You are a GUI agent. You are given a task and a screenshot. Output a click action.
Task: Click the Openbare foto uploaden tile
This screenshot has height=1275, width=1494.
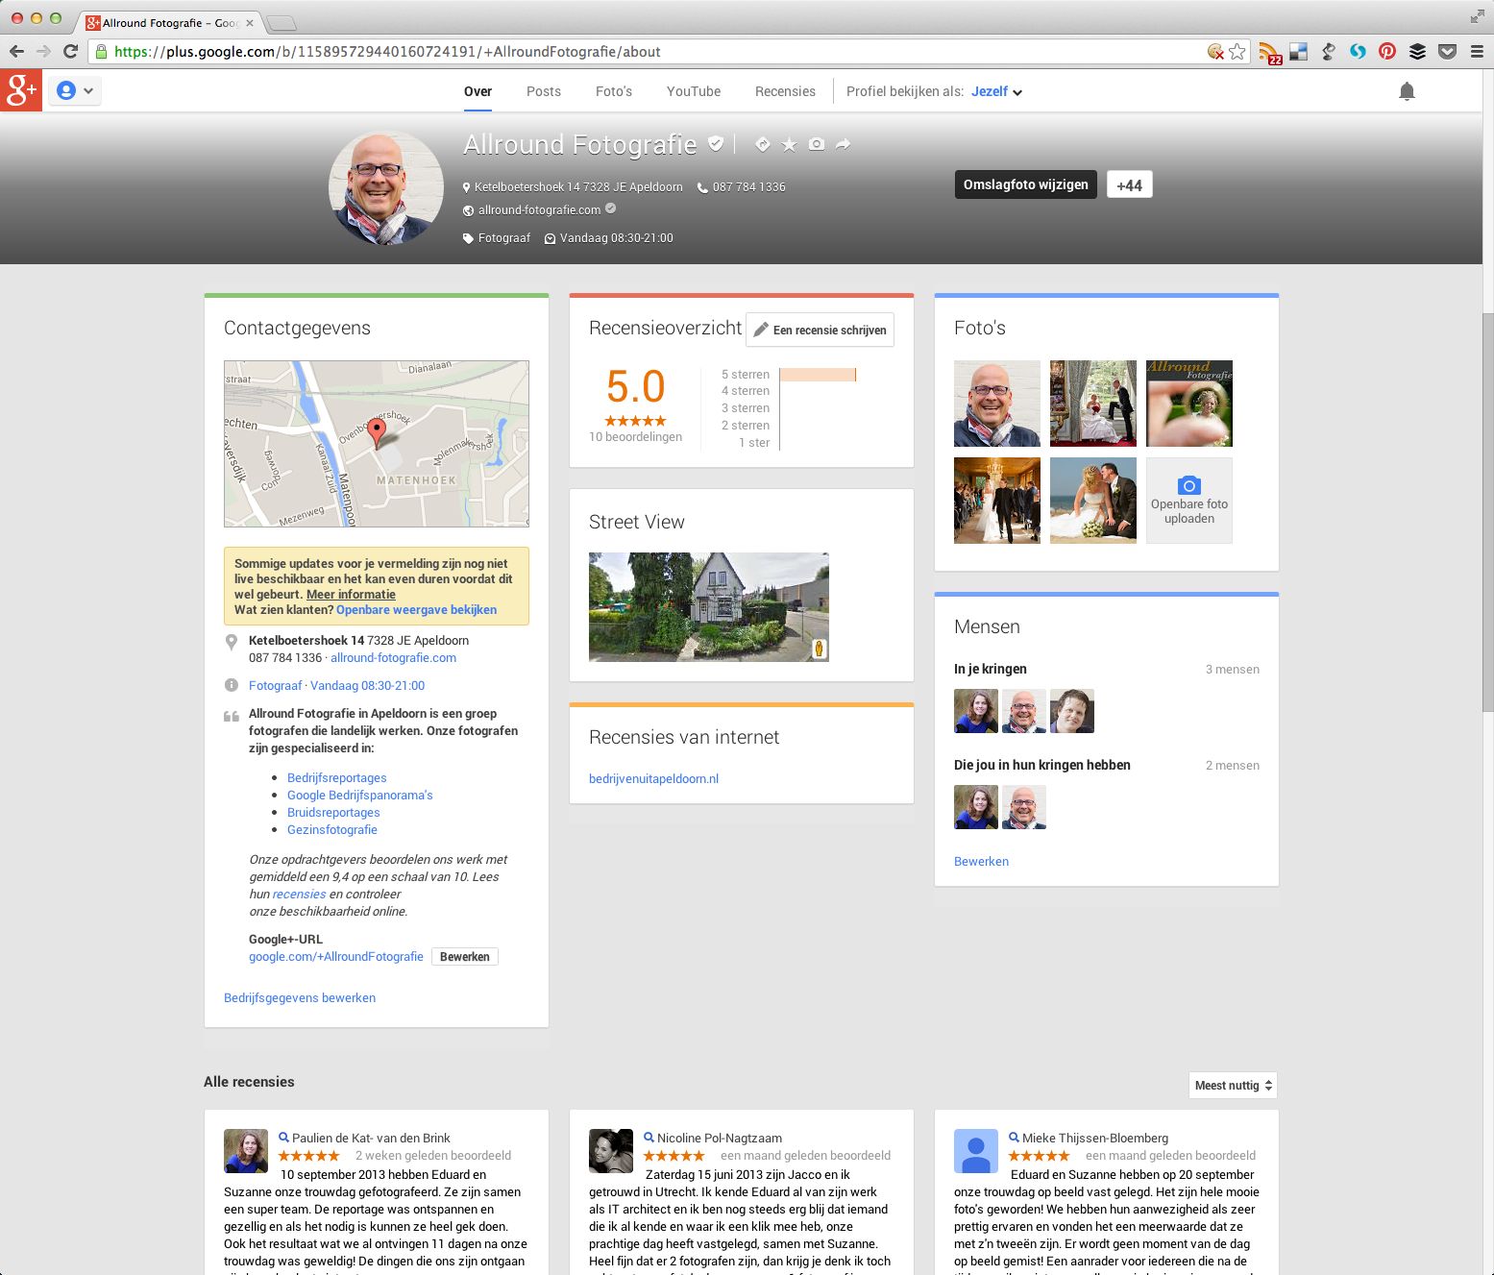pos(1188,501)
